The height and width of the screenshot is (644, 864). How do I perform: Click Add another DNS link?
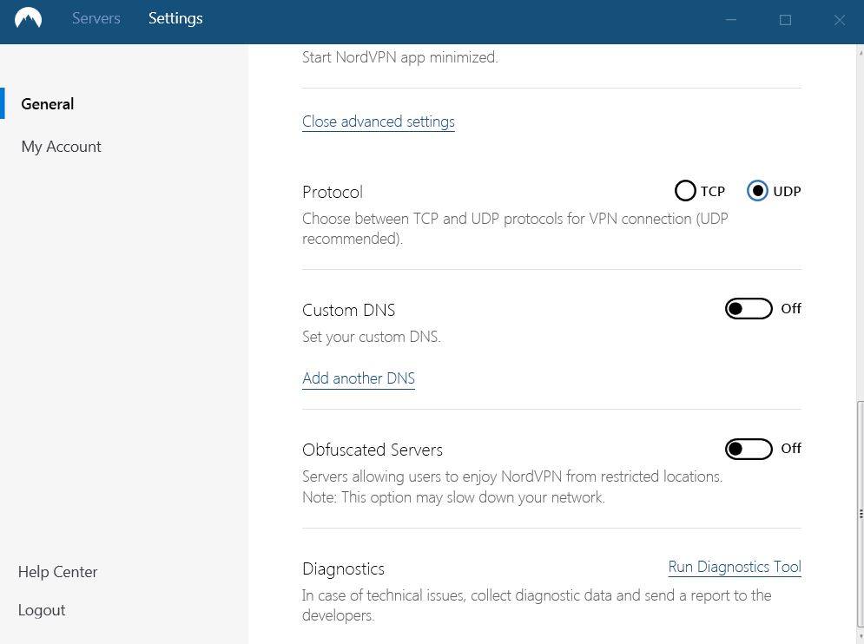coord(358,378)
